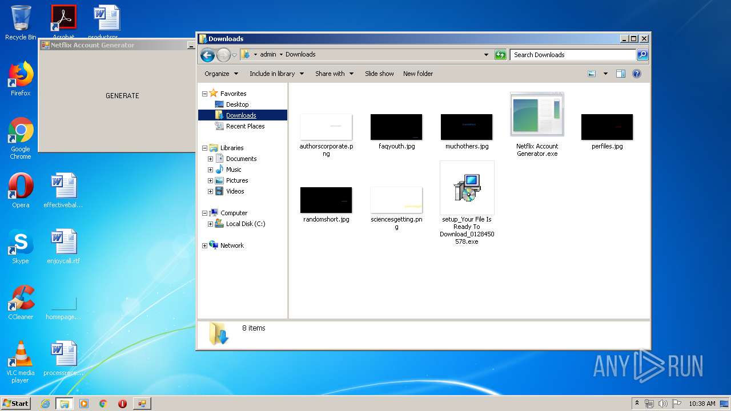
Task: Launch Firefox from the desktop
Action: [x=21, y=79]
